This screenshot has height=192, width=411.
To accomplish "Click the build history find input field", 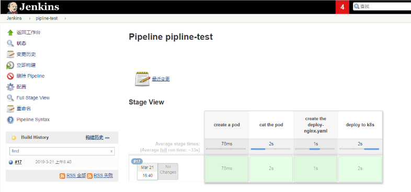I will (60, 151).
